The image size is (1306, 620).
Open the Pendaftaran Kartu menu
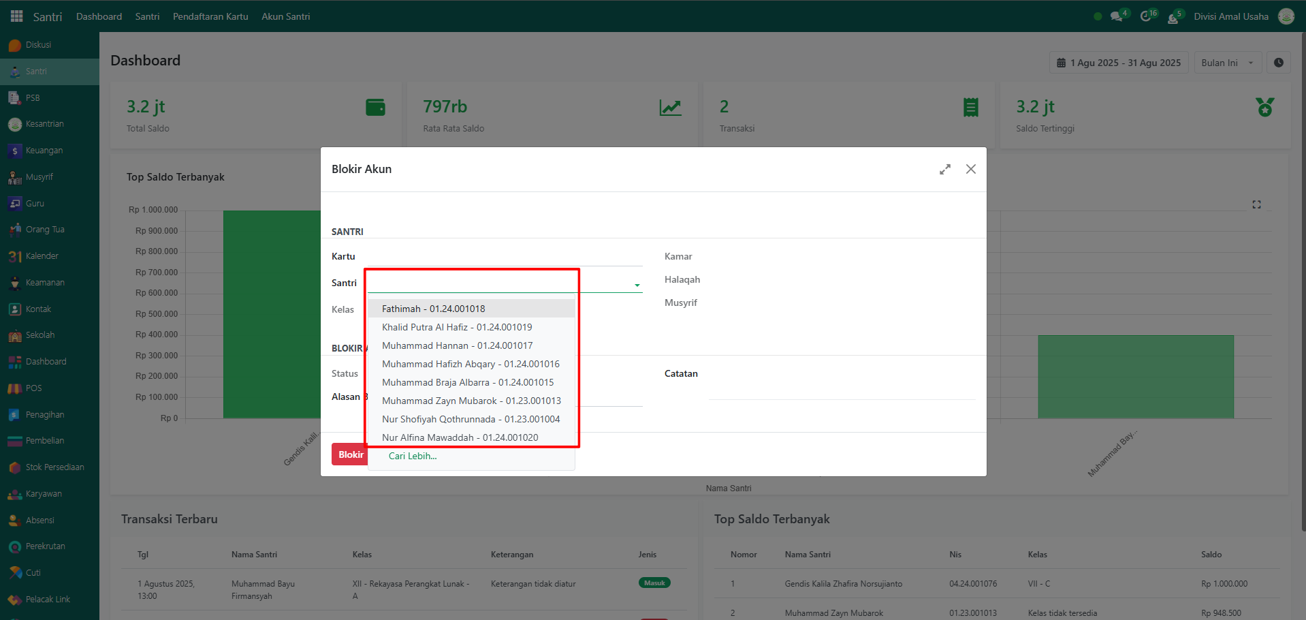coord(210,16)
